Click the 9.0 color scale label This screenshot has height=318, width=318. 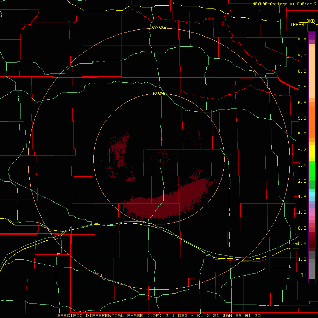(302, 55)
